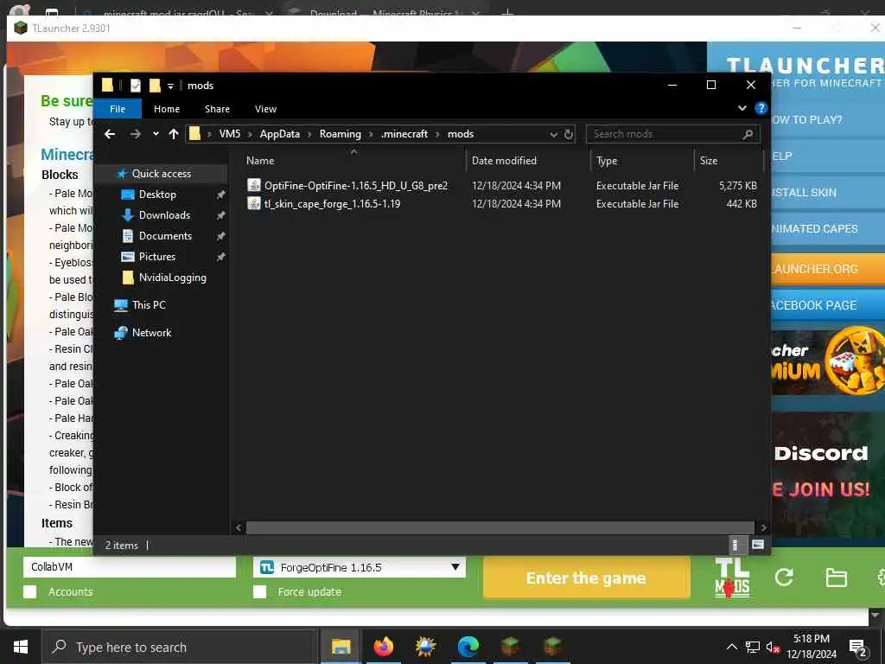The image size is (885, 664).
Task: Select Quick access in navigation pane
Action: [x=161, y=173]
